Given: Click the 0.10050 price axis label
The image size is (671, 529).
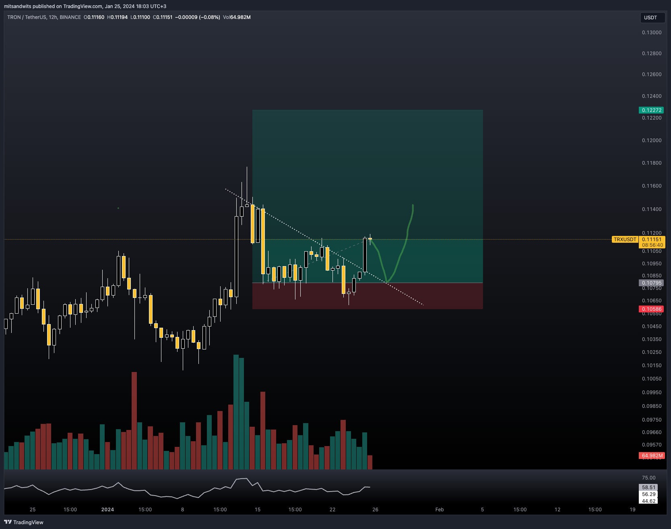Looking at the screenshot, I should 652,379.
